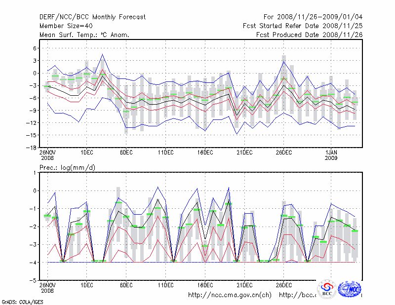
Task: Click the -5 value on precipitation y-axis
Action: pyautogui.click(x=32, y=280)
